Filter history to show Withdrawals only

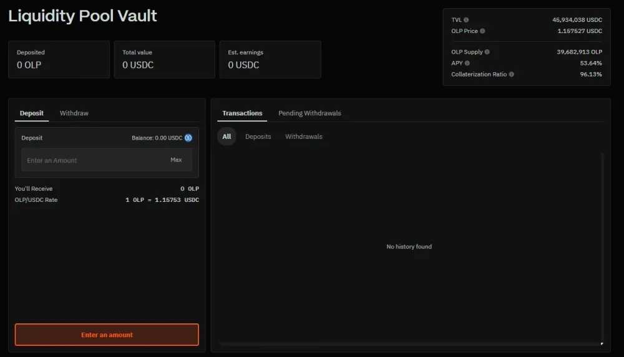click(x=304, y=136)
